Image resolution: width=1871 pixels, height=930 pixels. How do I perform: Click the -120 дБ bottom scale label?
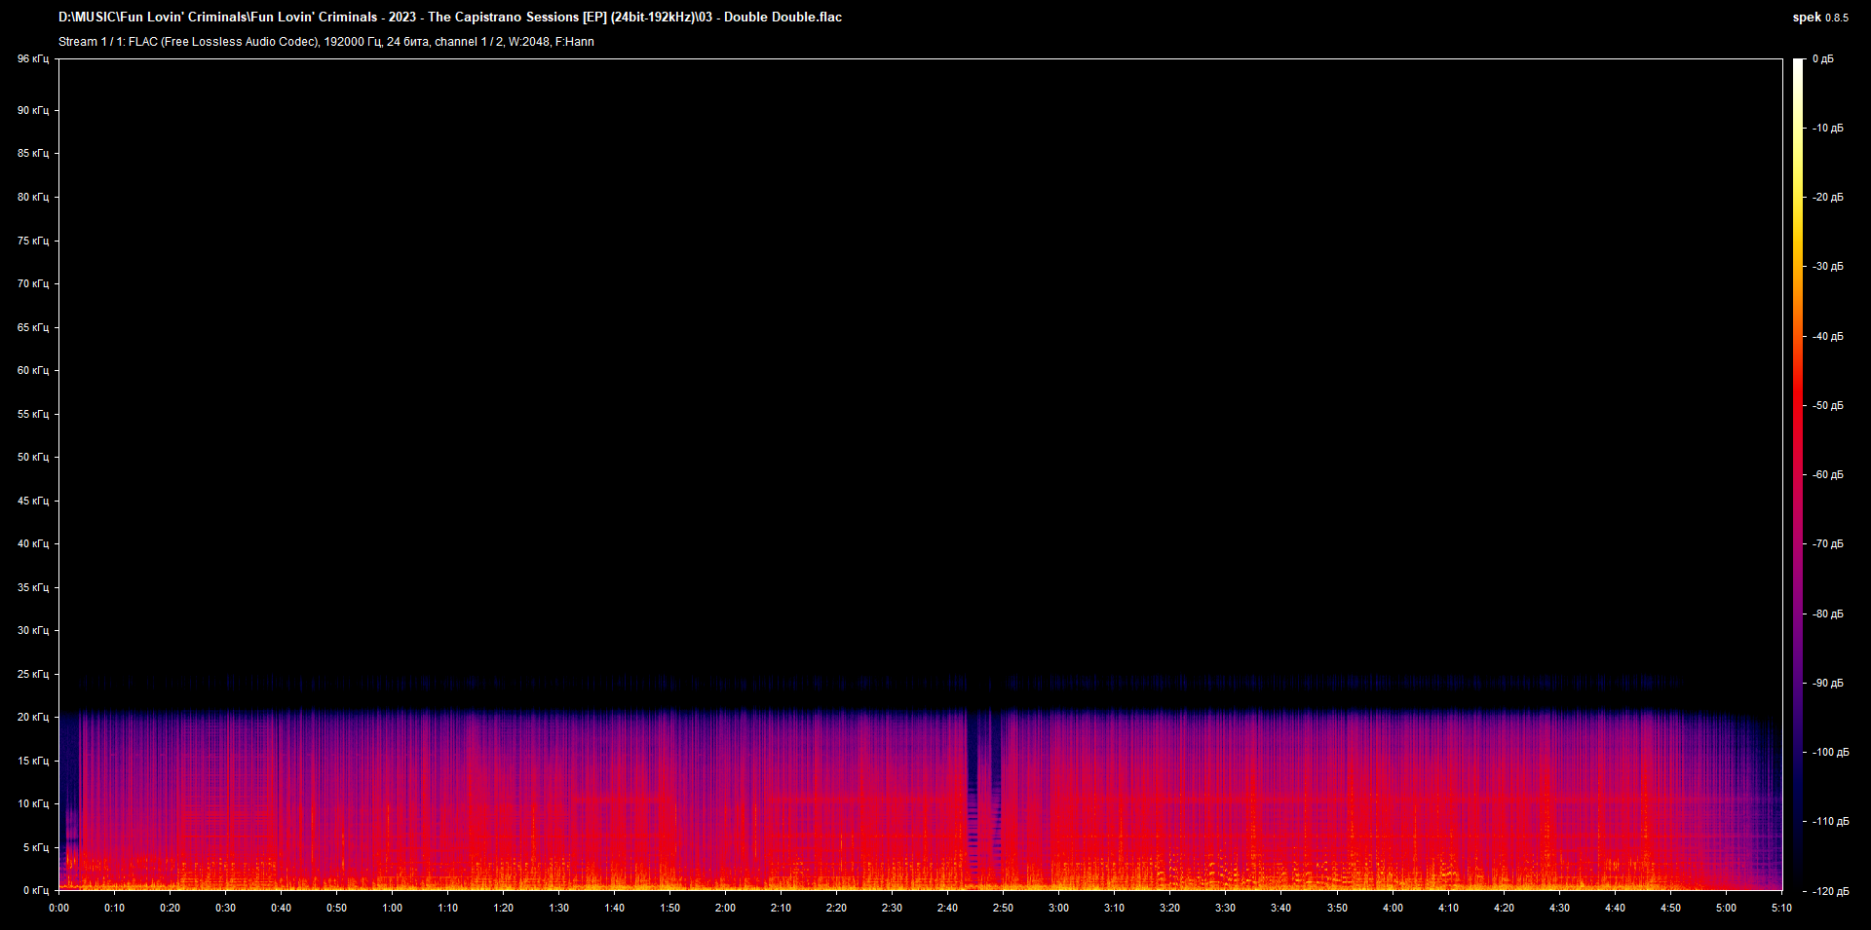coord(1830,891)
